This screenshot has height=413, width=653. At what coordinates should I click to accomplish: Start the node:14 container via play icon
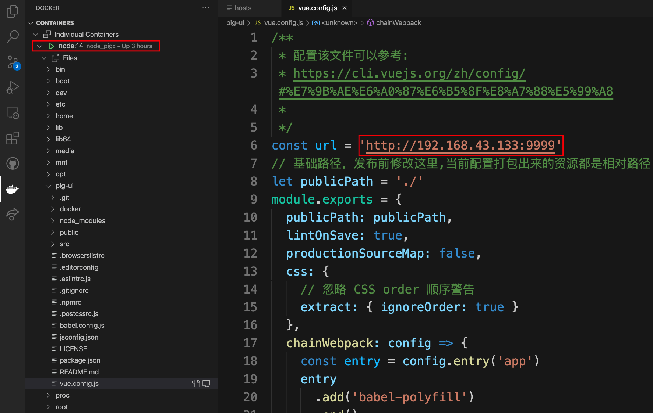click(x=52, y=46)
